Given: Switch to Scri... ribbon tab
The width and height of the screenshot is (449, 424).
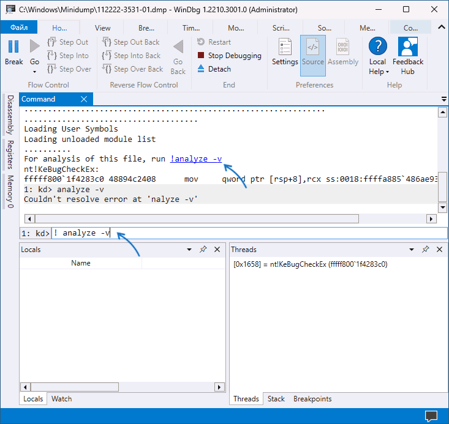Looking at the screenshot, I should point(281,28).
